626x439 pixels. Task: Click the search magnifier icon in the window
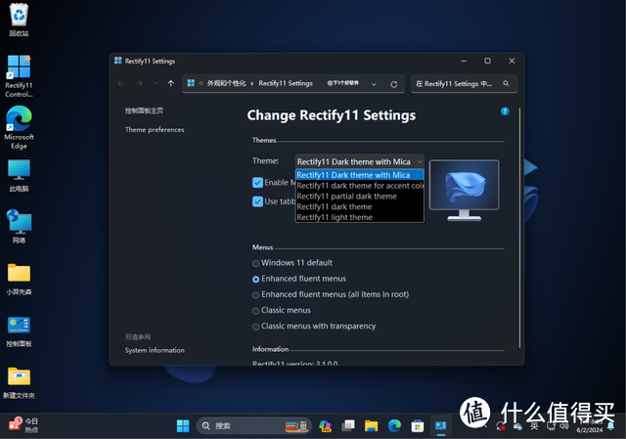(506, 83)
